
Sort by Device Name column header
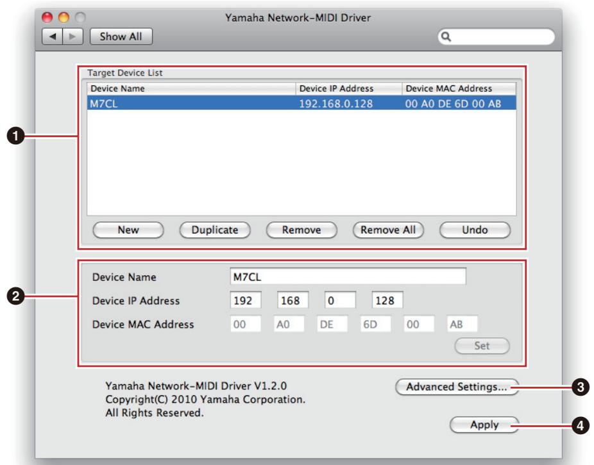[191, 89]
